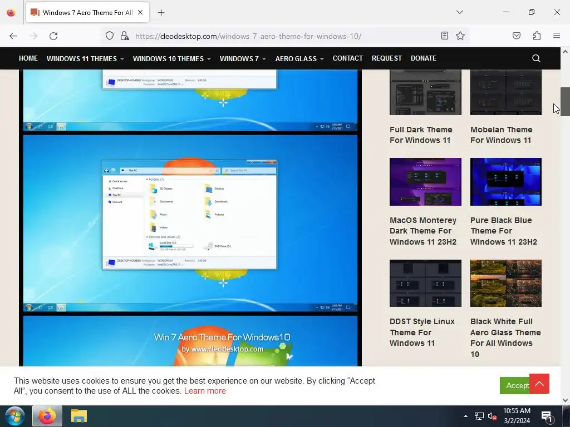Open Firefox from the taskbar
The image size is (570, 427).
coord(47,416)
